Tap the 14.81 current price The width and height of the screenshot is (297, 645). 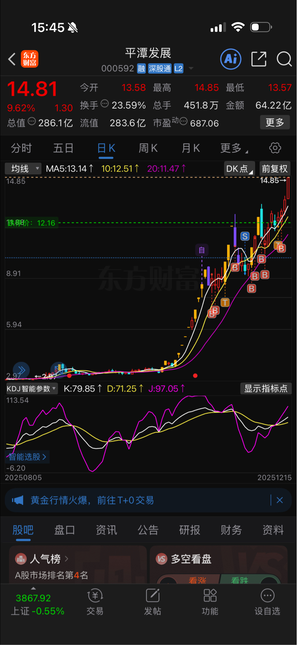[x=32, y=89]
